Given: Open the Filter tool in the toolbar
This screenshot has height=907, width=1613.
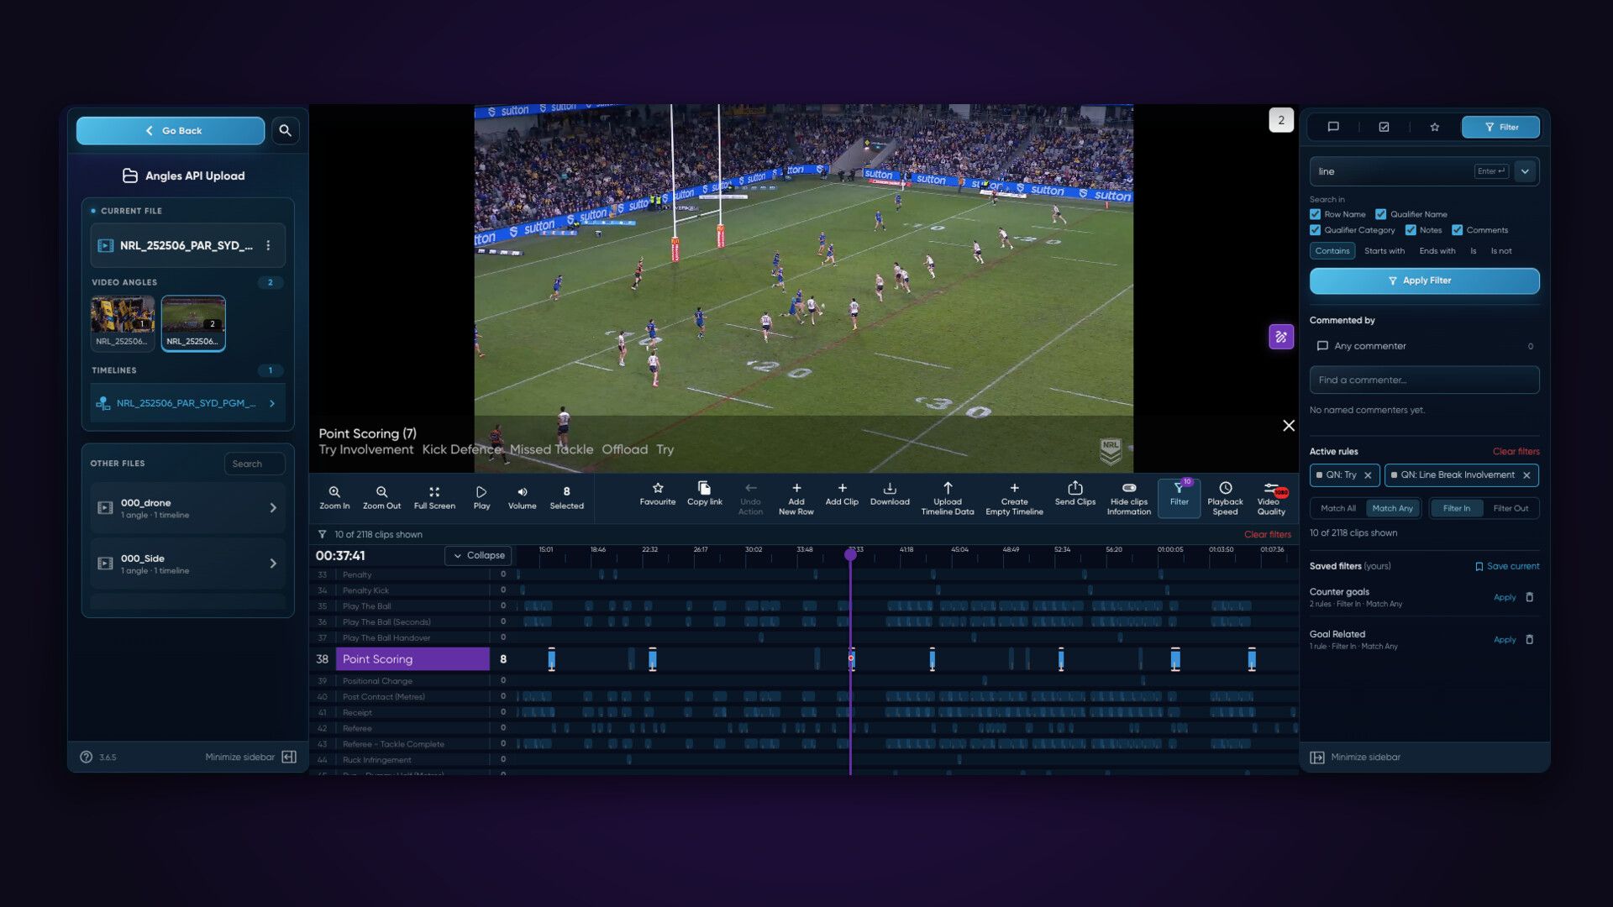Looking at the screenshot, I should pos(1180,498).
